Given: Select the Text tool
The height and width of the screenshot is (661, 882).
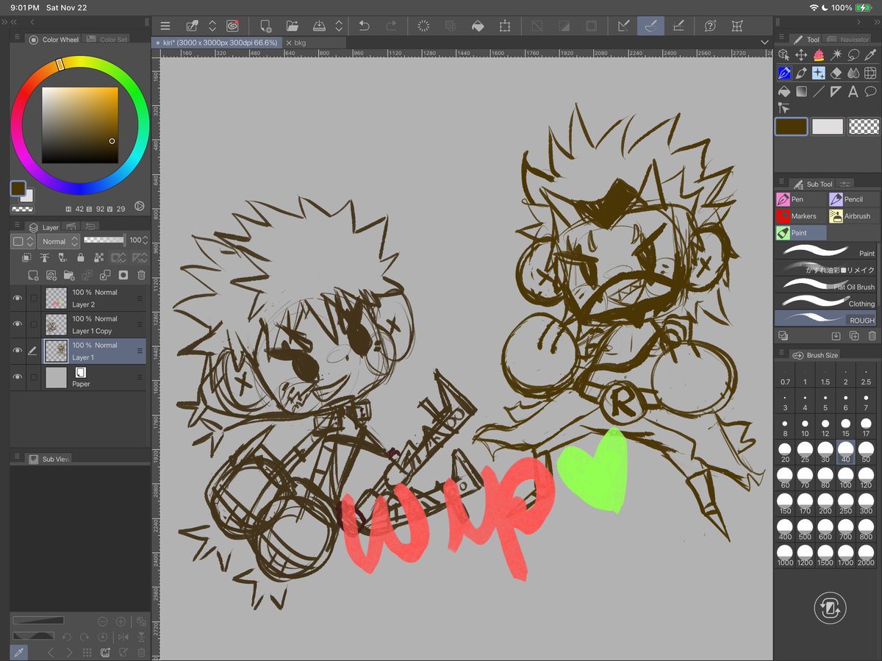Looking at the screenshot, I should coord(853,91).
